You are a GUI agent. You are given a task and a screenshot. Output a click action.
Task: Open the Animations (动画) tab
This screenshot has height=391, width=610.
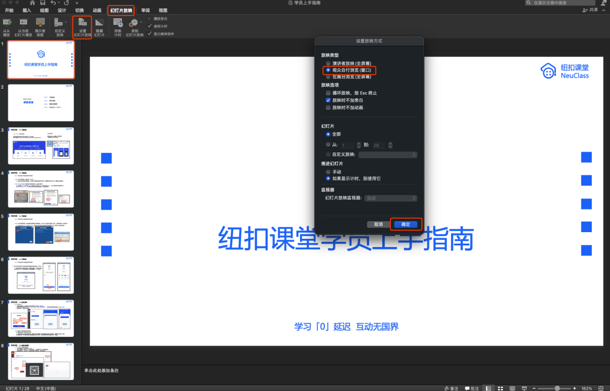[x=97, y=10]
